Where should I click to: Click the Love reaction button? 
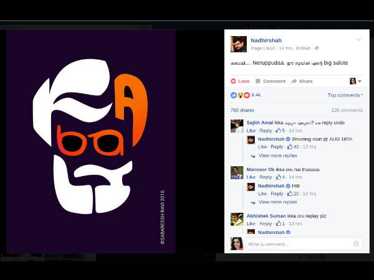240,81
